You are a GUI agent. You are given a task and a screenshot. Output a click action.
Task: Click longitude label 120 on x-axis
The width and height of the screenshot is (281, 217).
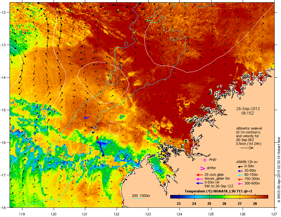(x=54, y=214)
